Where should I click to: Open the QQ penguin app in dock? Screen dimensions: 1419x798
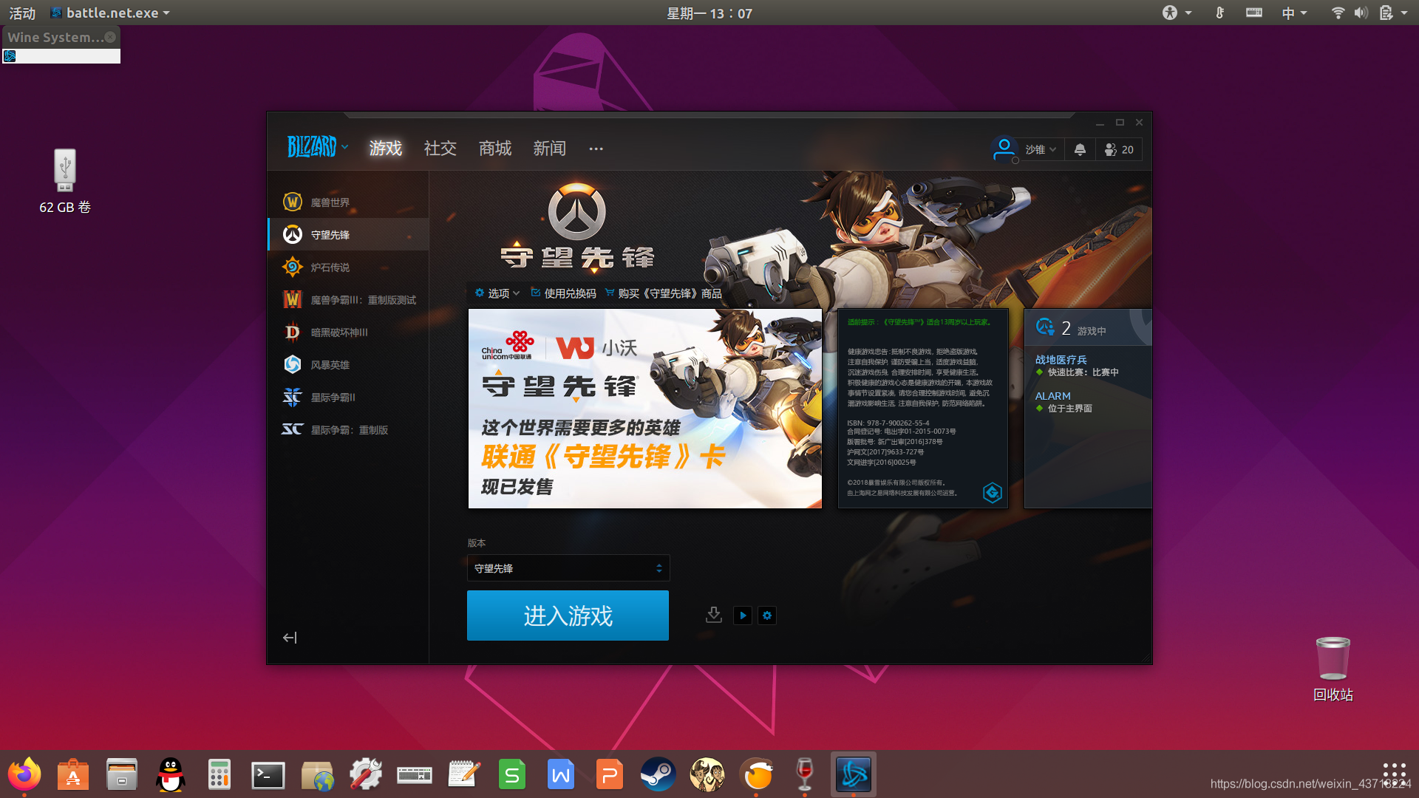point(171,774)
